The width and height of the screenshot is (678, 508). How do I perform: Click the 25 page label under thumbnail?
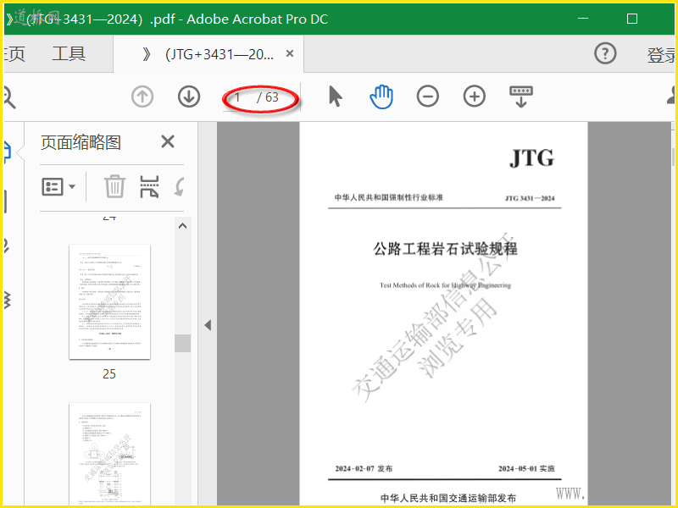point(109,373)
